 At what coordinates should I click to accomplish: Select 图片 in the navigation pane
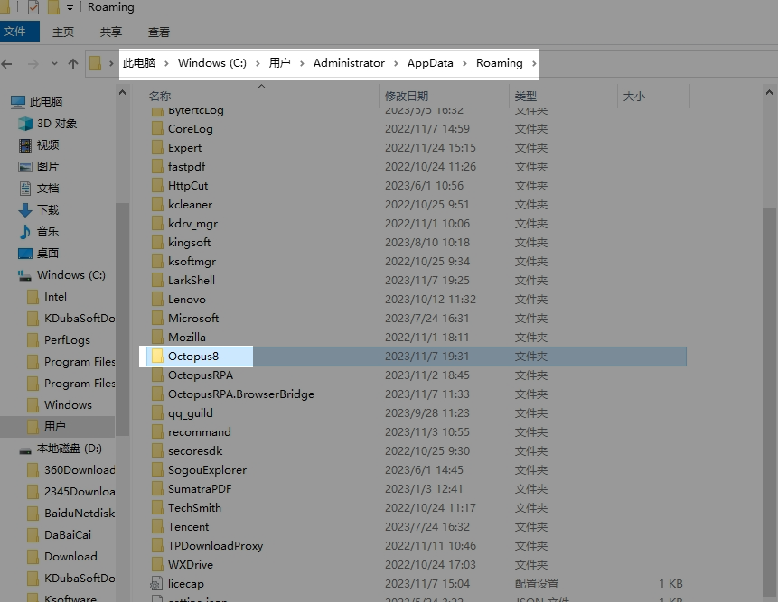pos(39,166)
